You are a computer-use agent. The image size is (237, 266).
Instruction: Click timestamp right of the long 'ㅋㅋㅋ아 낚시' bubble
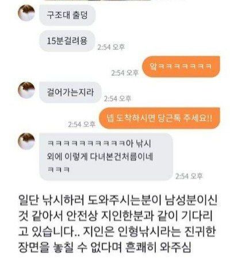pyautogui.click(x=189, y=176)
